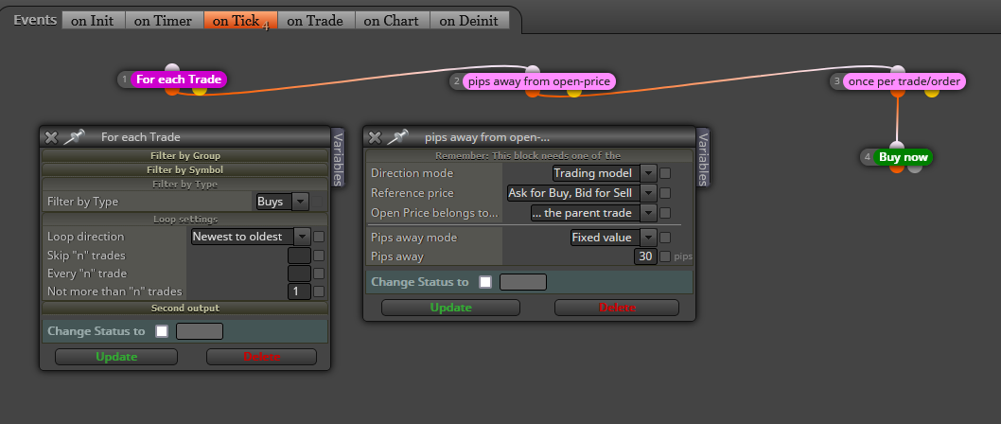Click top input connector of once per trade/order

[x=898, y=70]
